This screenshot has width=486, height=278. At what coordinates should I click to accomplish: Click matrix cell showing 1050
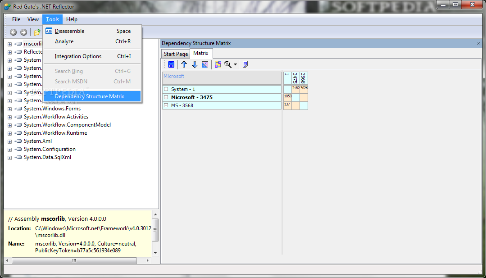pos(288,97)
